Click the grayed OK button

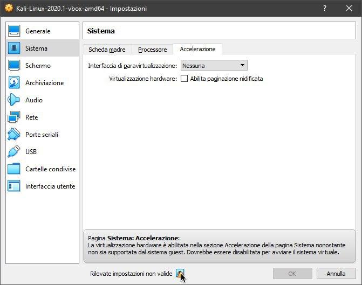click(292, 273)
